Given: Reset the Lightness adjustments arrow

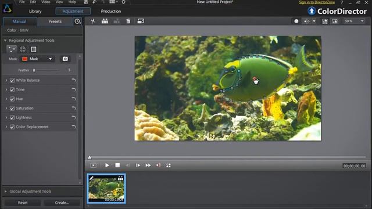Looking at the screenshot, I should point(74,117).
